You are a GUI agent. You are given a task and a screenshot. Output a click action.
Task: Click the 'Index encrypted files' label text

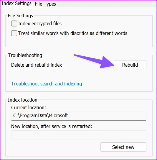40,23
